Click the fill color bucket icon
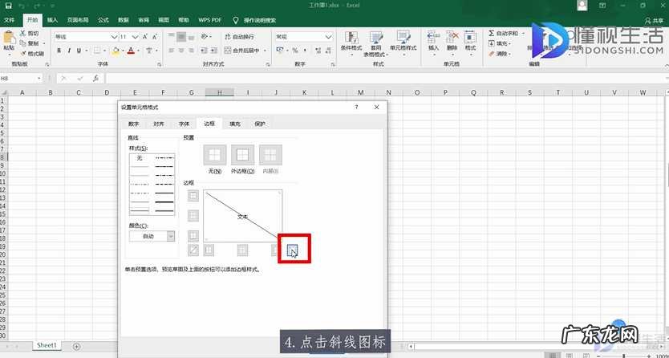 116,51
